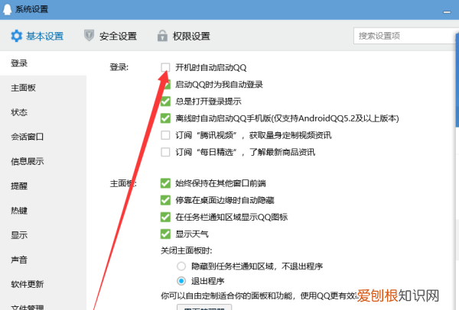Select 隐藏到任务栏通知区域，不退出程序 radio
The width and height of the screenshot is (459, 310).
[181, 266]
